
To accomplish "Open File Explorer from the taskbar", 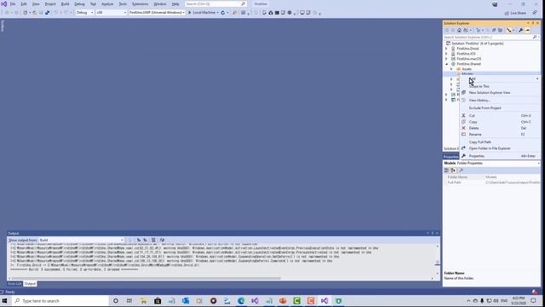I will click(x=143, y=301).
